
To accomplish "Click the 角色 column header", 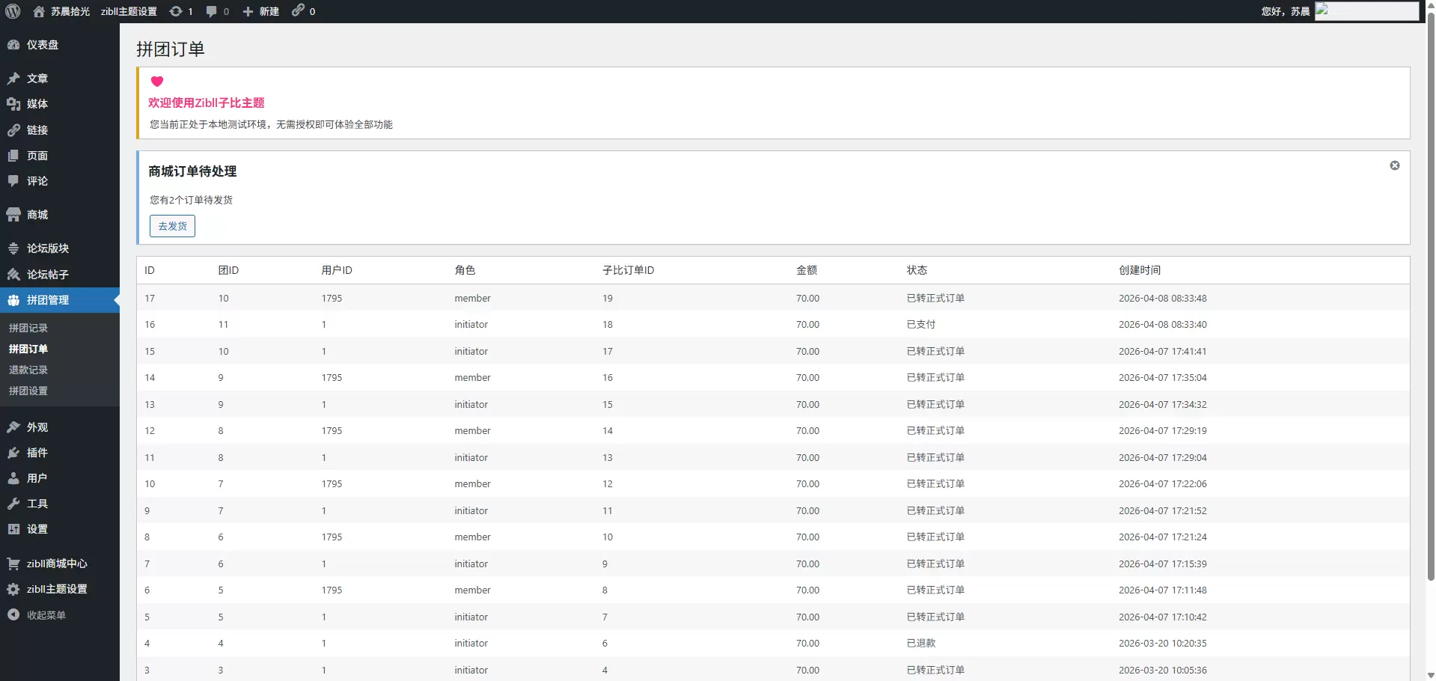I will click(x=465, y=270).
